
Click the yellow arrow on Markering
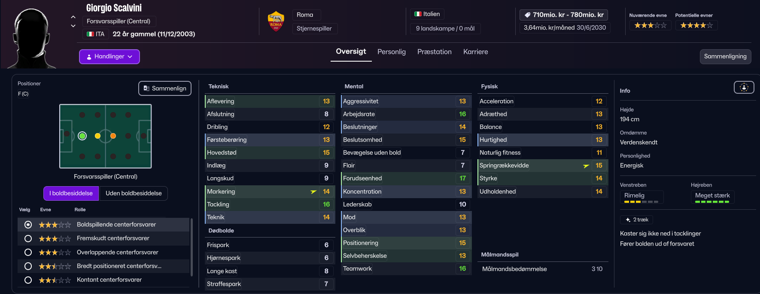(x=313, y=192)
